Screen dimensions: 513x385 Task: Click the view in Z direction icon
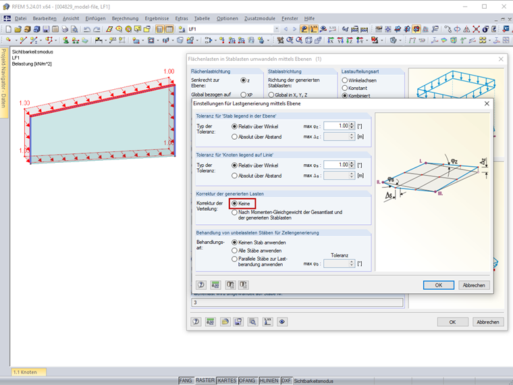click(350, 41)
